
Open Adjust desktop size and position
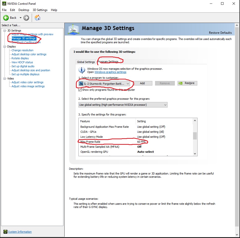(x=31, y=70)
